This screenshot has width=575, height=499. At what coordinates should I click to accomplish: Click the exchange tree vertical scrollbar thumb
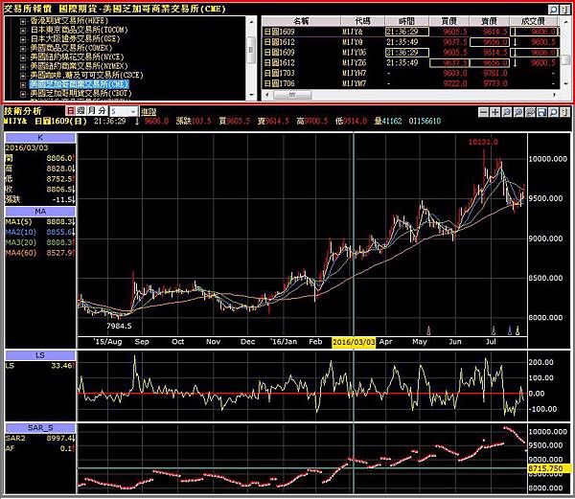point(251,50)
